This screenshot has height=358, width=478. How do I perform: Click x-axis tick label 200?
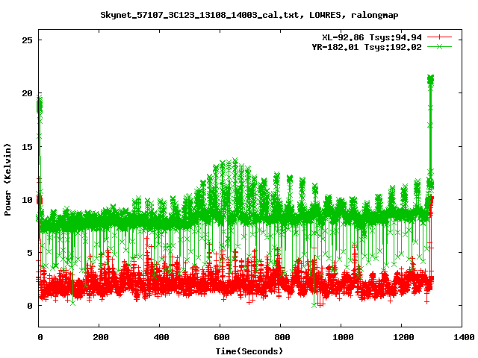click(101, 337)
